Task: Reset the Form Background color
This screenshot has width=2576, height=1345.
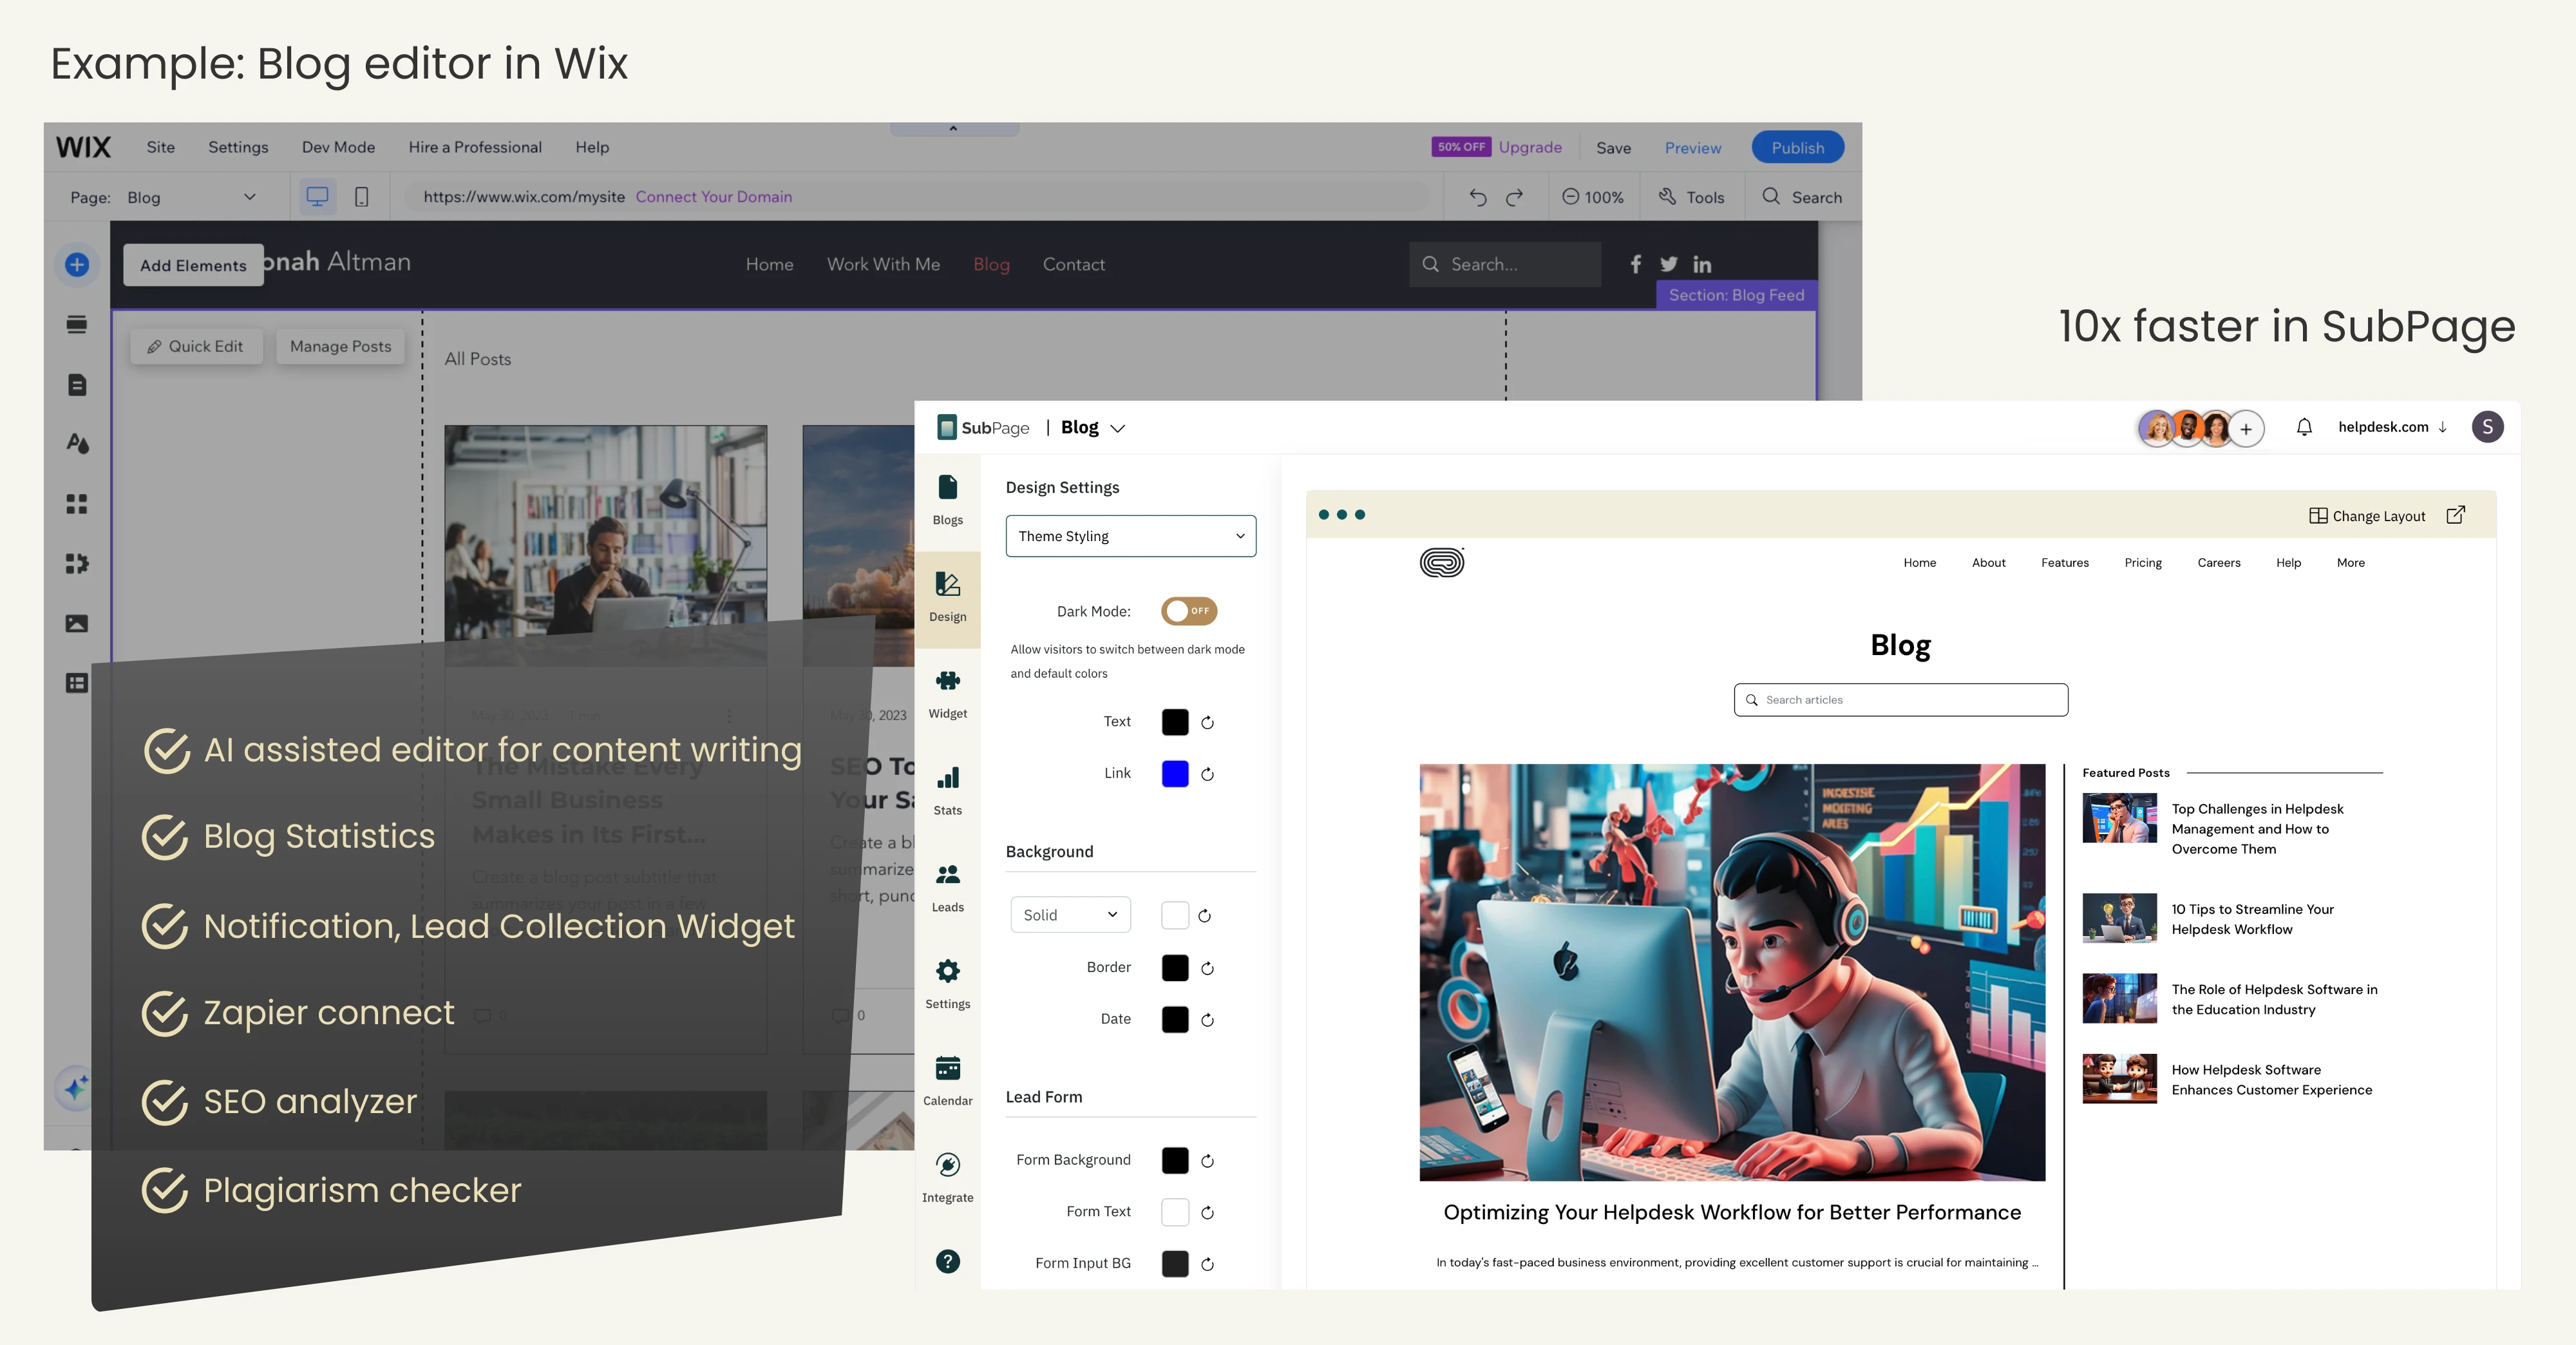Action: click(1207, 1161)
